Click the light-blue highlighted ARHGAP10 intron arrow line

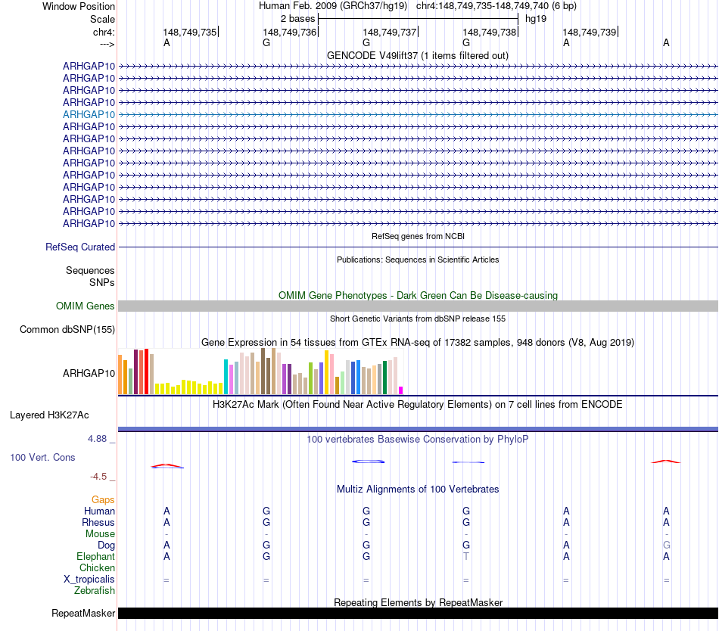[418, 114]
